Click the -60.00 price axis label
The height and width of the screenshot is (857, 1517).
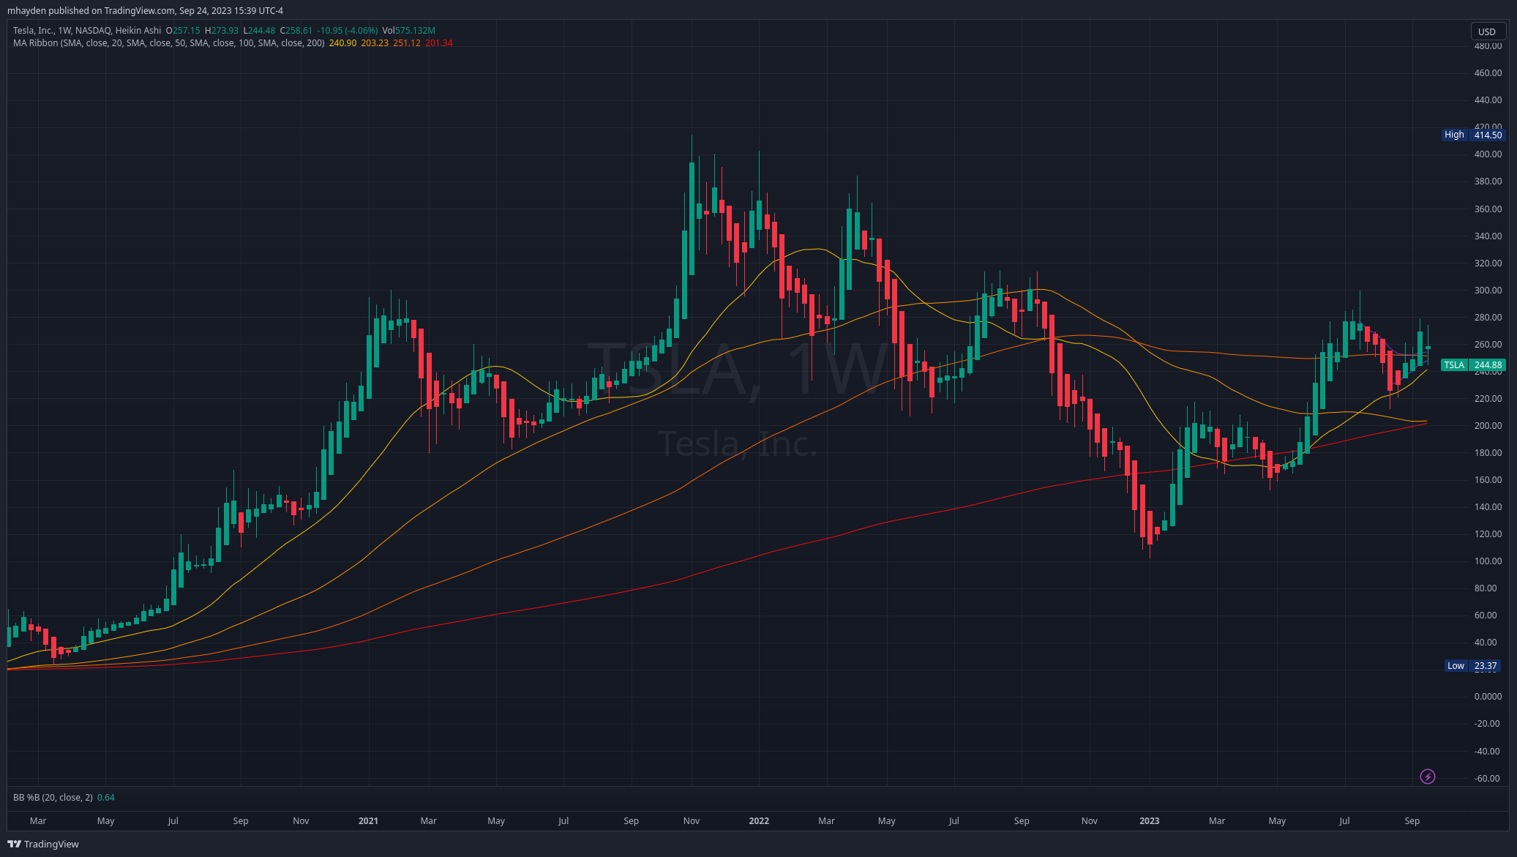(1488, 779)
